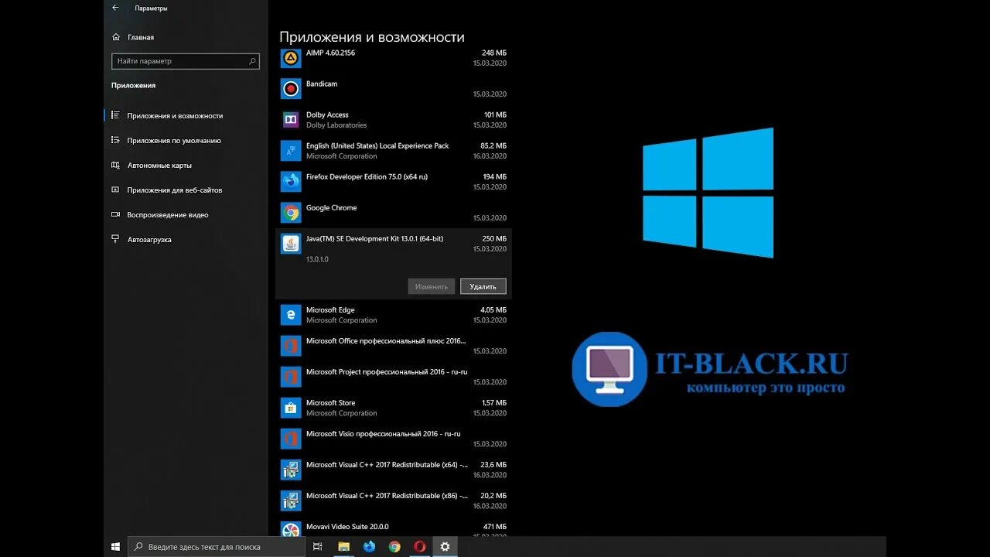Click the Settings gear on the taskbar
The height and width of the screenshot is (557, 990).
(x=445, y=547)
